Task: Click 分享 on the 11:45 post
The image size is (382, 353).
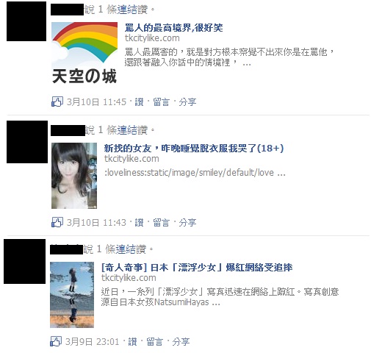Action: coord(187,102)
